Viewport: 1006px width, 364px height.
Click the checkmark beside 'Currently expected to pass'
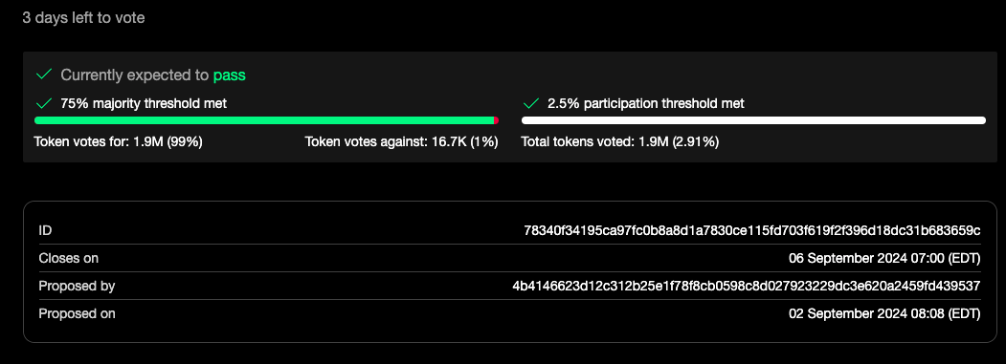point(44,75)
